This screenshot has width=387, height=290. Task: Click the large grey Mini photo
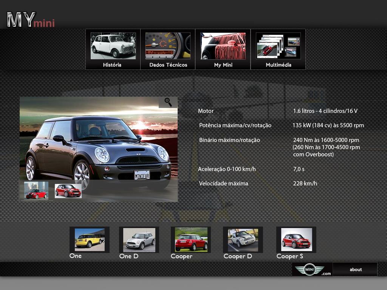98,147
